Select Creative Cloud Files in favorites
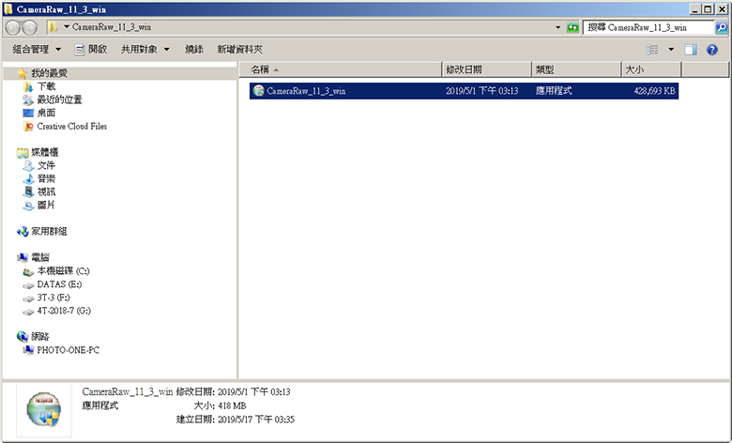This screenshot has width=732, height=443. click(x=72, y=126)
